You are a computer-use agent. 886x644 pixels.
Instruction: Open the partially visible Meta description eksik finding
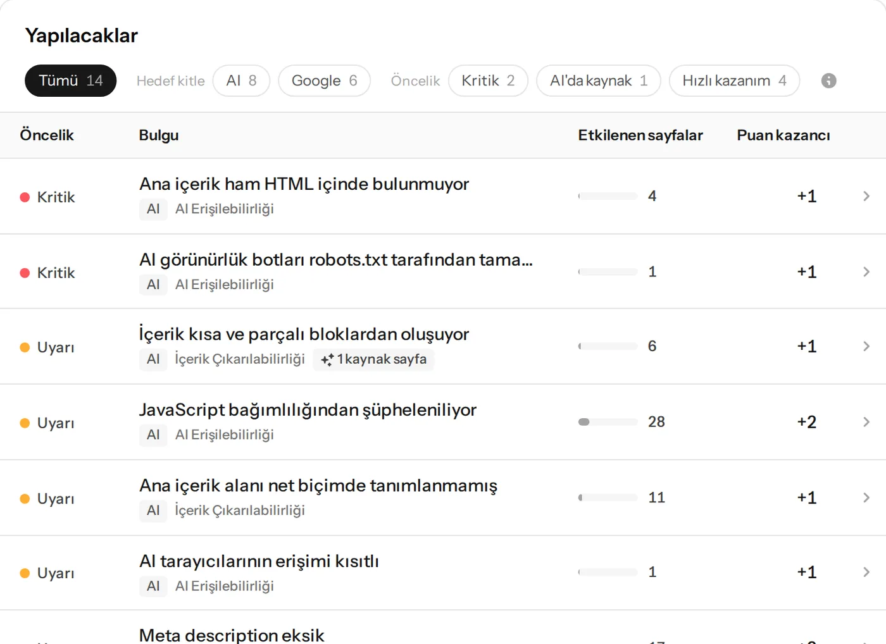click(x=232, y=635)
